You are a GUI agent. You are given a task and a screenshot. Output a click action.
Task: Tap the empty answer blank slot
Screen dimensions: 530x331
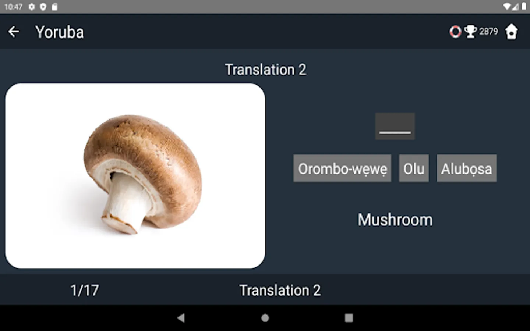(x=395, y=126)
